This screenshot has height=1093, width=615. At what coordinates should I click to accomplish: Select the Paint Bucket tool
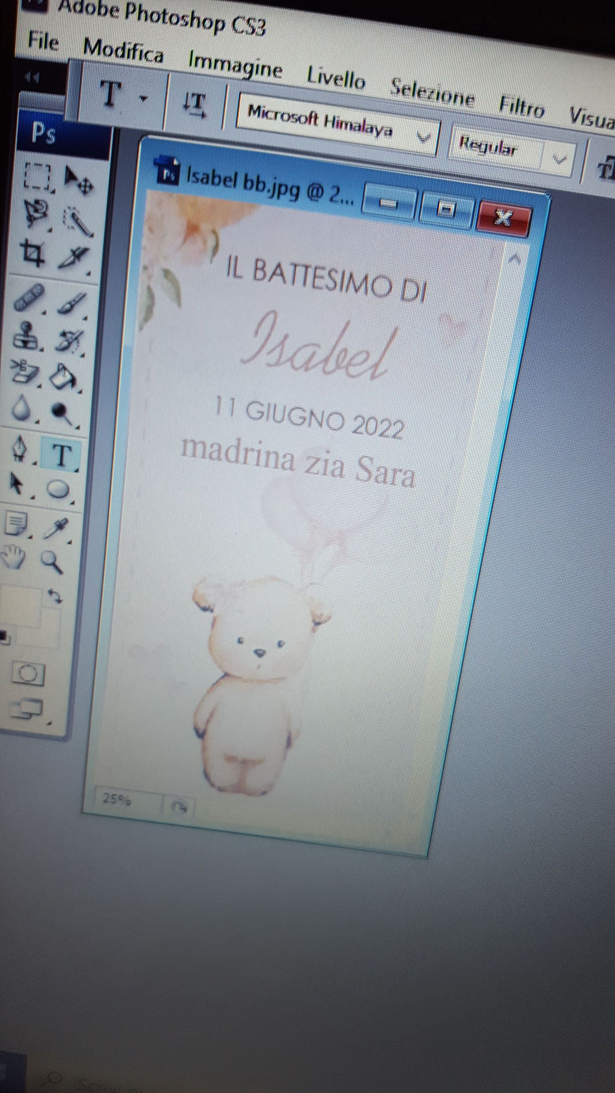[65, 377]
